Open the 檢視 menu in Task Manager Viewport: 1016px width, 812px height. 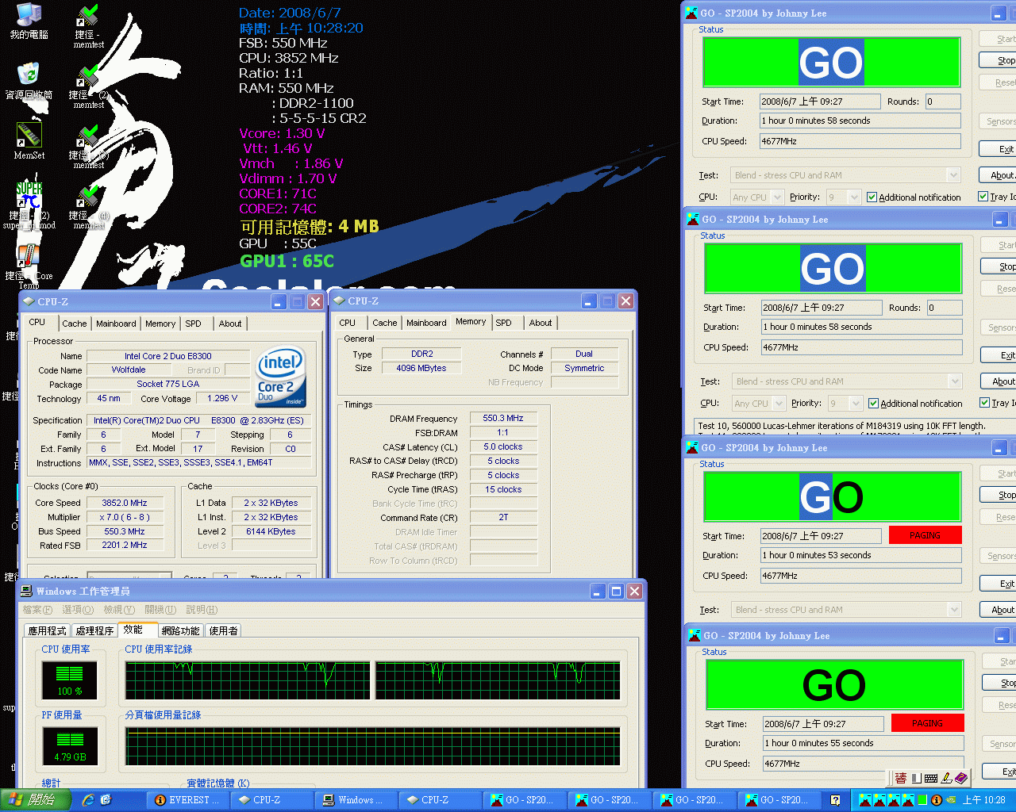(119, 610)
